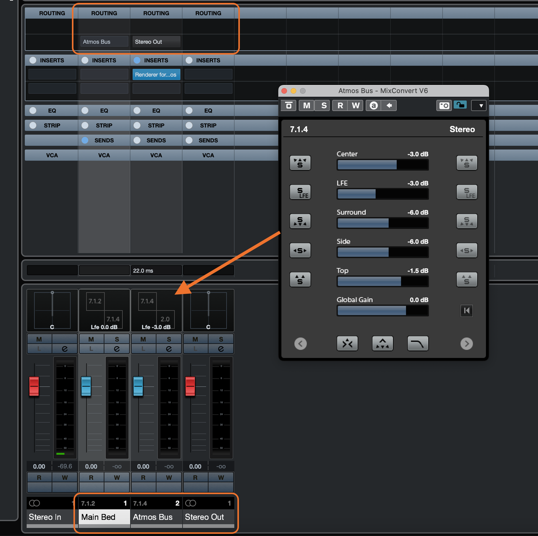Image resolution: width=538 pixels, height=536 pixels.
Task: Mute the Atmos Bus in plug-in toolbar
Action: point(307,105)
